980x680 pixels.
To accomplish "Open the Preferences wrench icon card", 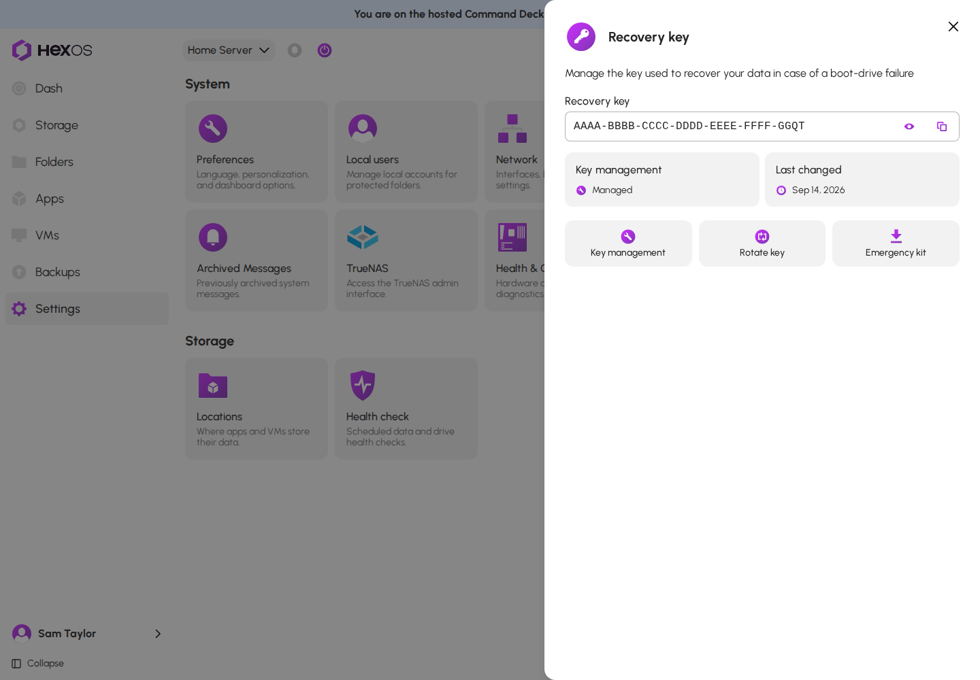I will (x=213, y=129).
